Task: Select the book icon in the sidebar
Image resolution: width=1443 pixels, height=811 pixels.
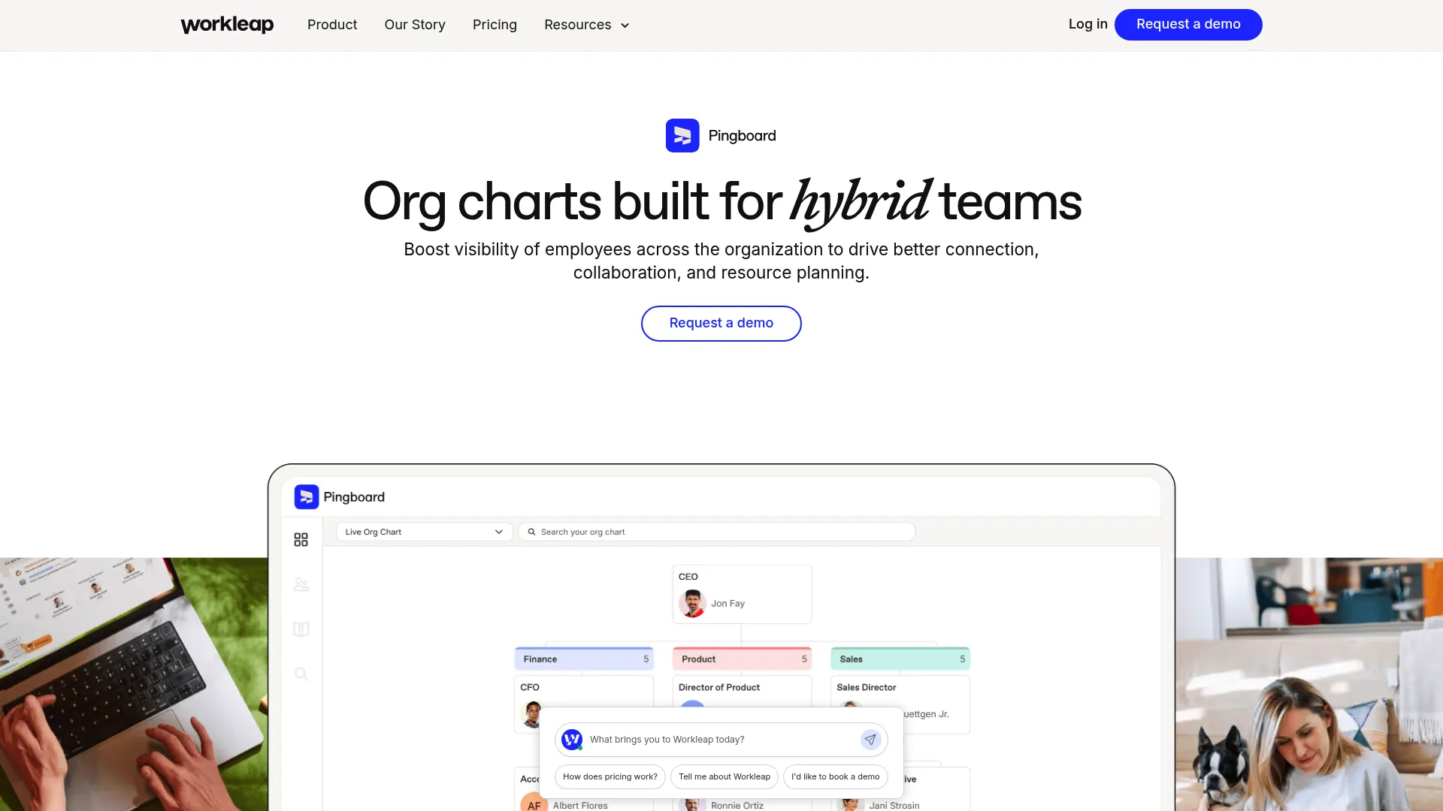Action: click(301, 629)
